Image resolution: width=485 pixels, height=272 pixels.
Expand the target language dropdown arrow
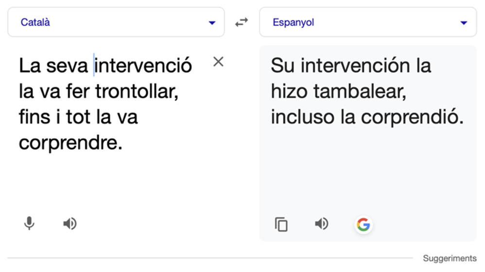tap(464, 23)
